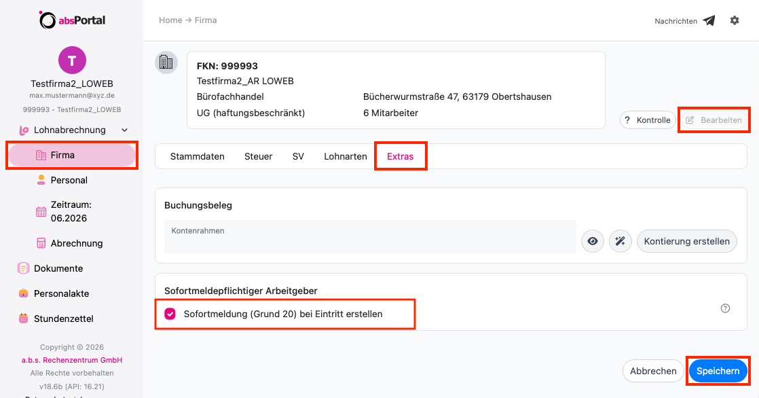
Task: Click the Kontierung erstellen button
Action: coord(686,241)
